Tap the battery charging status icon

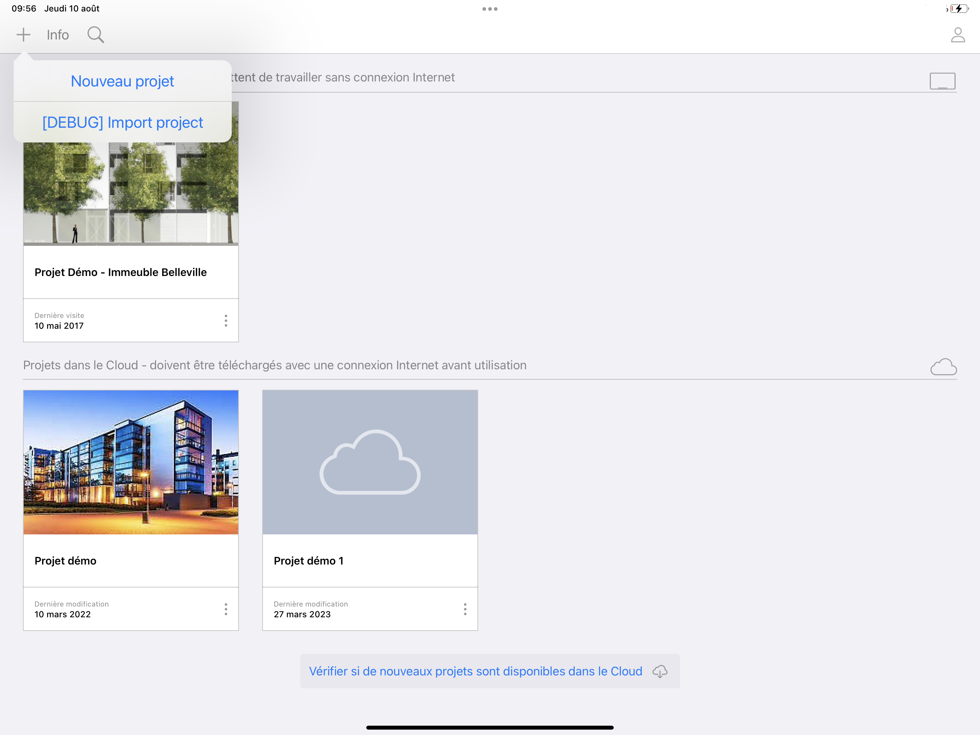coord(958,9)
